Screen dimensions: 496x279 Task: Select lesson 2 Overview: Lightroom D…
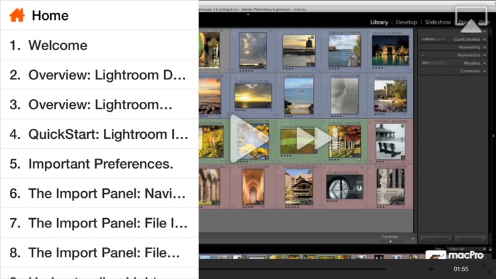[99, 75]
